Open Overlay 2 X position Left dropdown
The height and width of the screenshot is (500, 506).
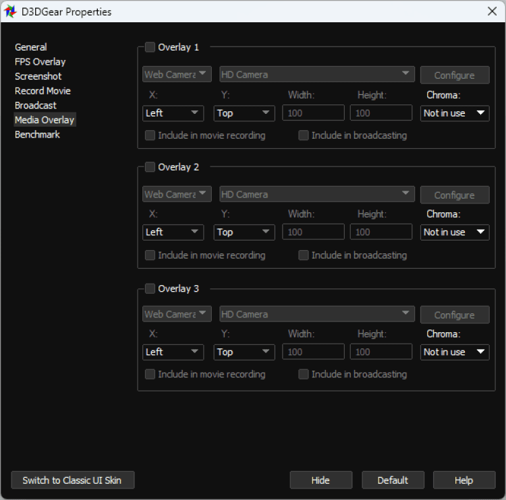point(173,232)
